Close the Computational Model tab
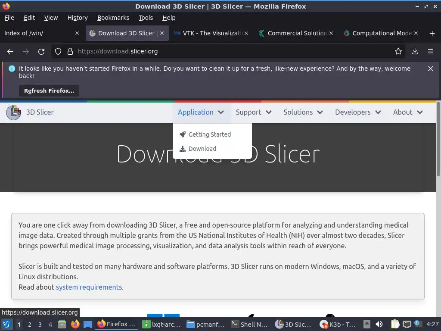Viewport: 441px width, 331px height. (416, 33)
